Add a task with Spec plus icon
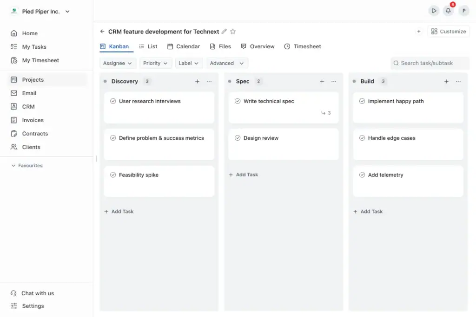Screen dimensions: 476x317 (x=322, y=81)
